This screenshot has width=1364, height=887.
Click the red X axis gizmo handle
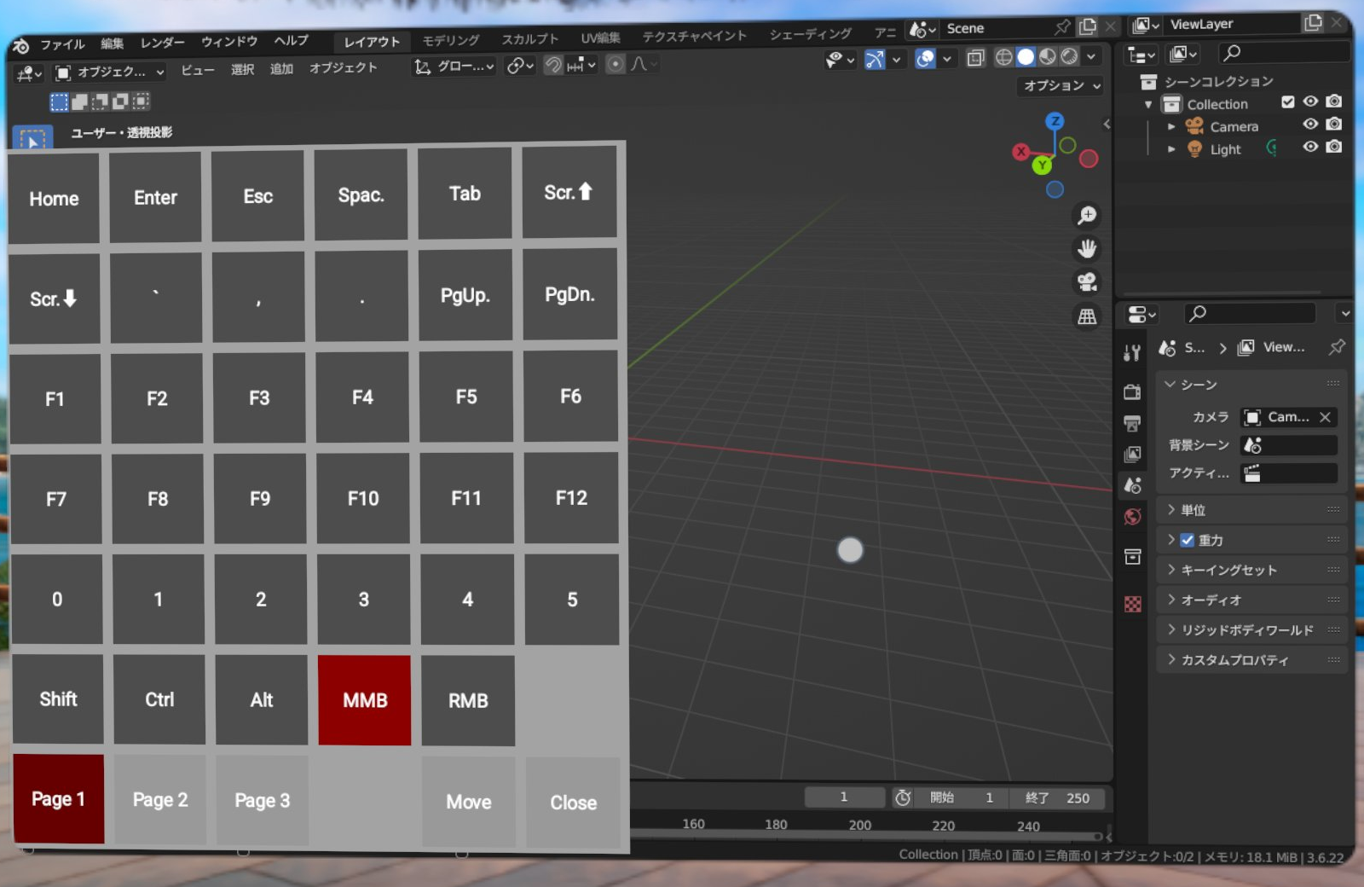[x=1020, y=152]
